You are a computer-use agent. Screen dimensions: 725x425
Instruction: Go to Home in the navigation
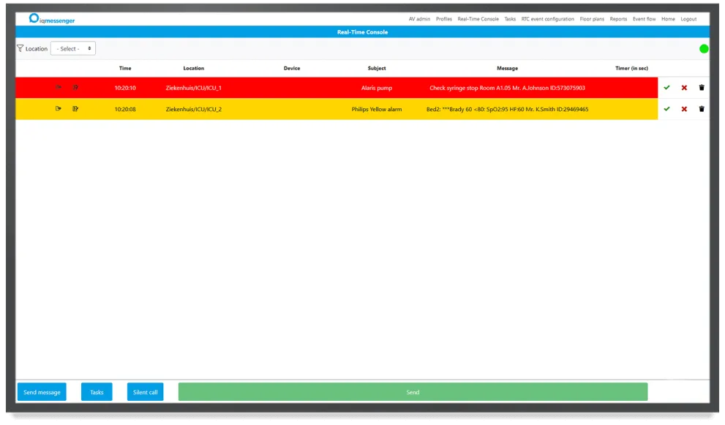point(668,19)
